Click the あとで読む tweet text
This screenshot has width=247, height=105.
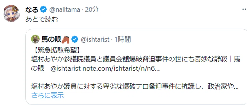click(x=42, y=20)
